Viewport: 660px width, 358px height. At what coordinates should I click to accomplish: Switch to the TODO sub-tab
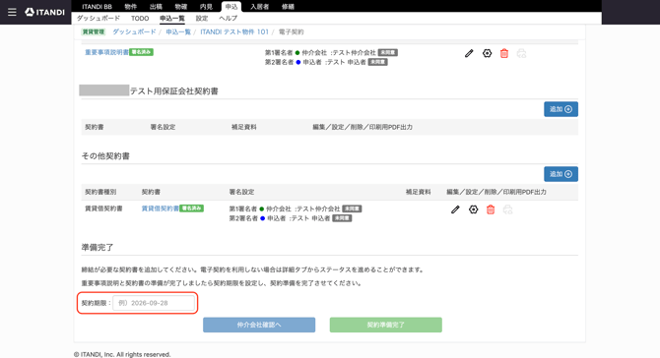[140, 18]
